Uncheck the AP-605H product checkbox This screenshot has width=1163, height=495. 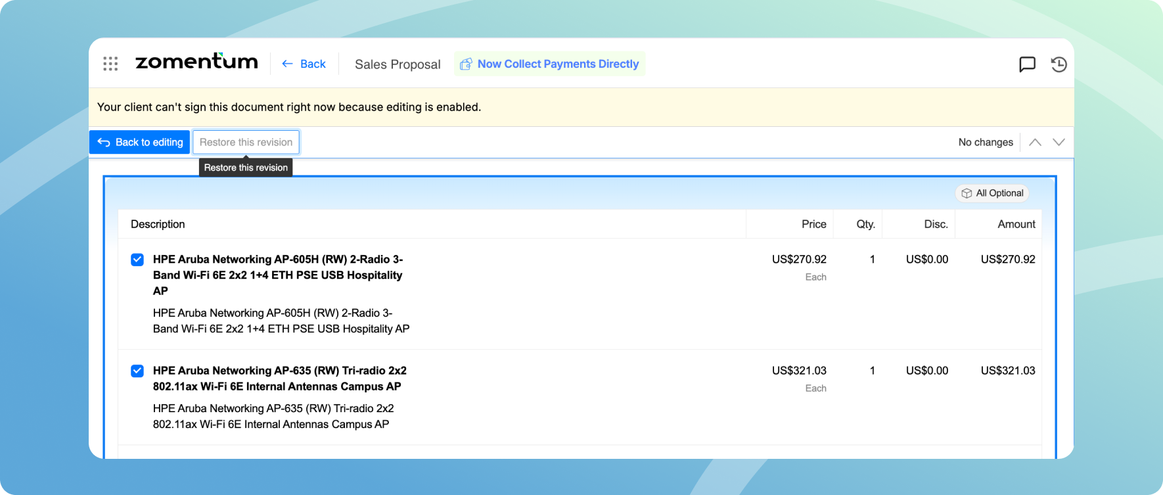tap(137, 260)
